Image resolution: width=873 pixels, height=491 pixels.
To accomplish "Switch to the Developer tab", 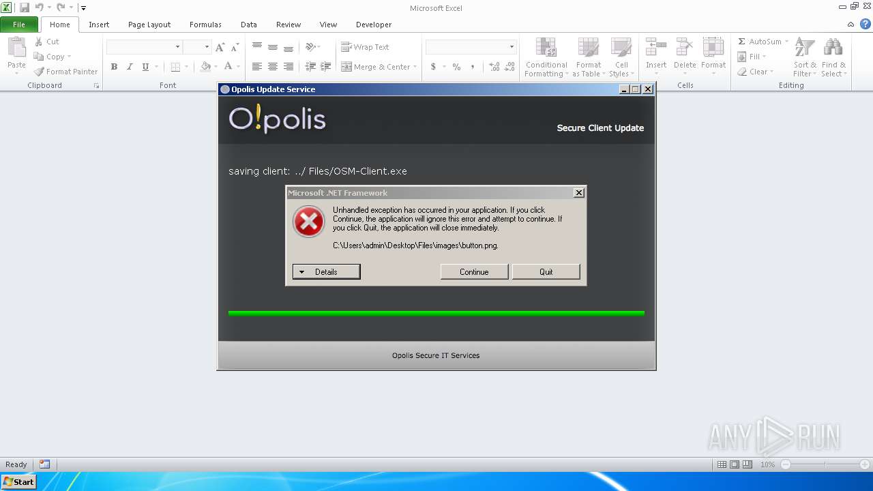I will [374, 25].
